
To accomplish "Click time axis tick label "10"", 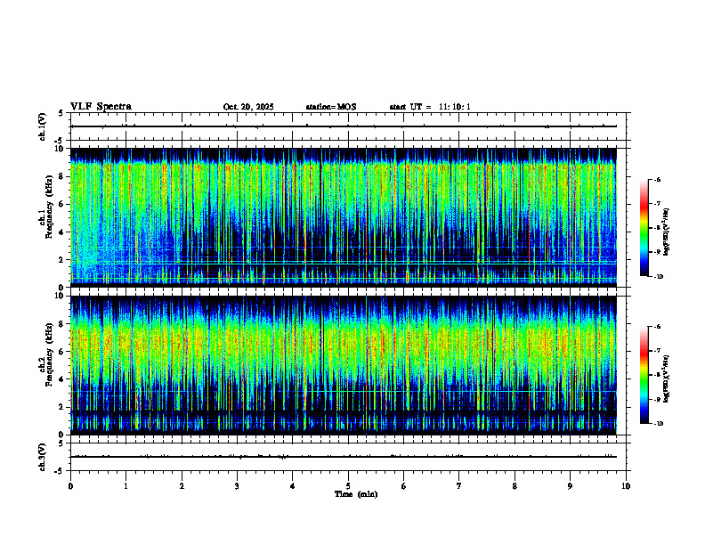I will pos(626,486).
